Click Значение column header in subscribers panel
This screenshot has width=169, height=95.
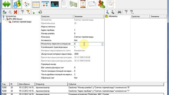(x=158, y=16)
